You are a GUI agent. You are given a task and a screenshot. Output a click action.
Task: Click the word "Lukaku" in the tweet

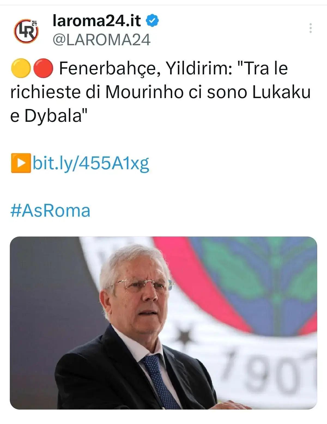point(281,92)
